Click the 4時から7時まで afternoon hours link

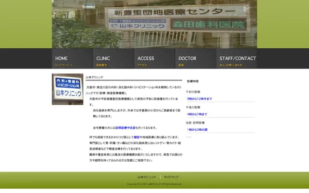click(197, 114)
